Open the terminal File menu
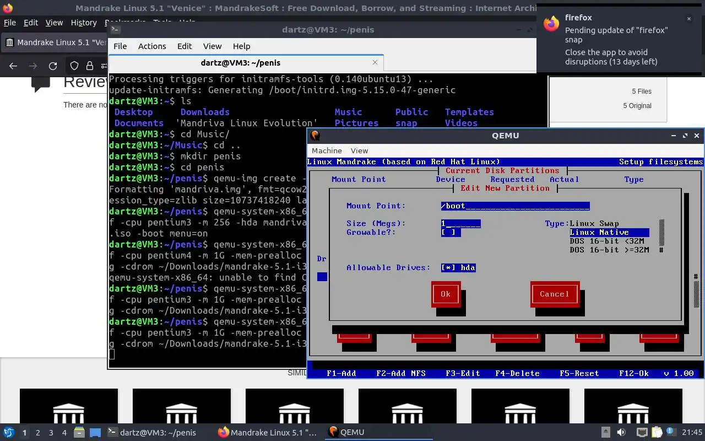 [120, 46]
